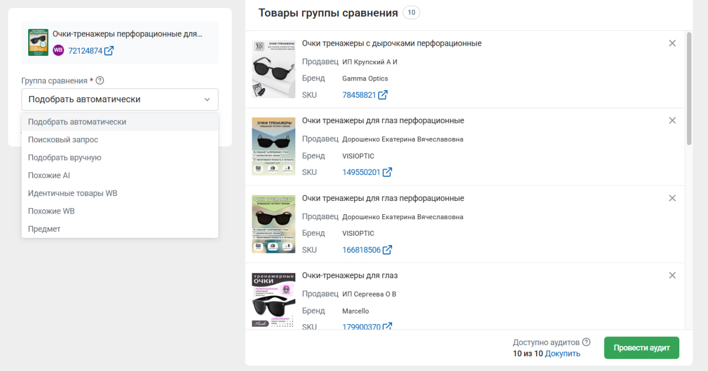Click the Докупить link
The image size is (708, 371).
(563, 353)
